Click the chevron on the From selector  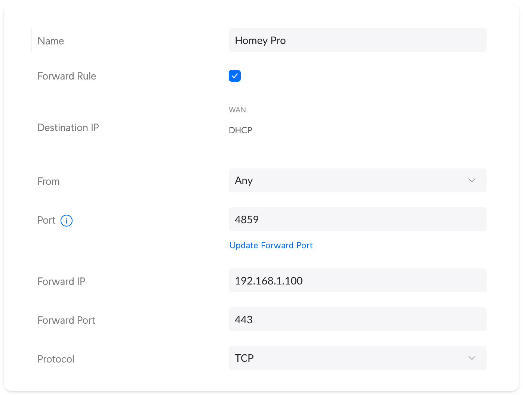tap(471, 180)
